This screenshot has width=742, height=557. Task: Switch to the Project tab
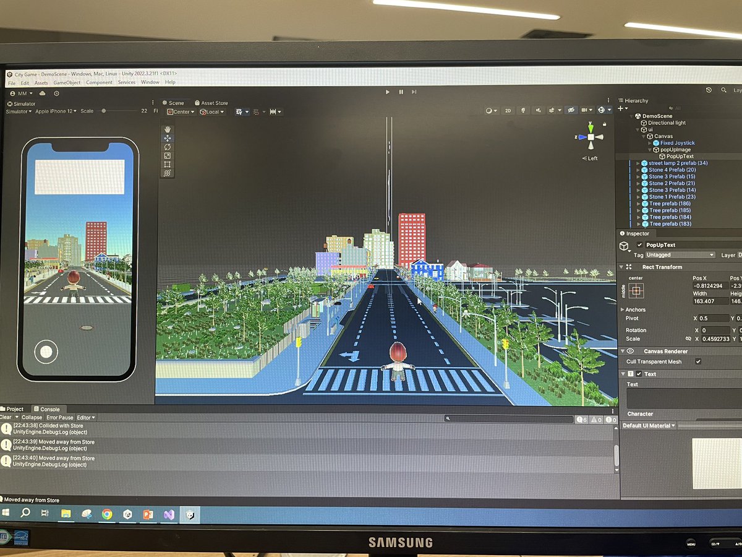click(x=12, y=409)
